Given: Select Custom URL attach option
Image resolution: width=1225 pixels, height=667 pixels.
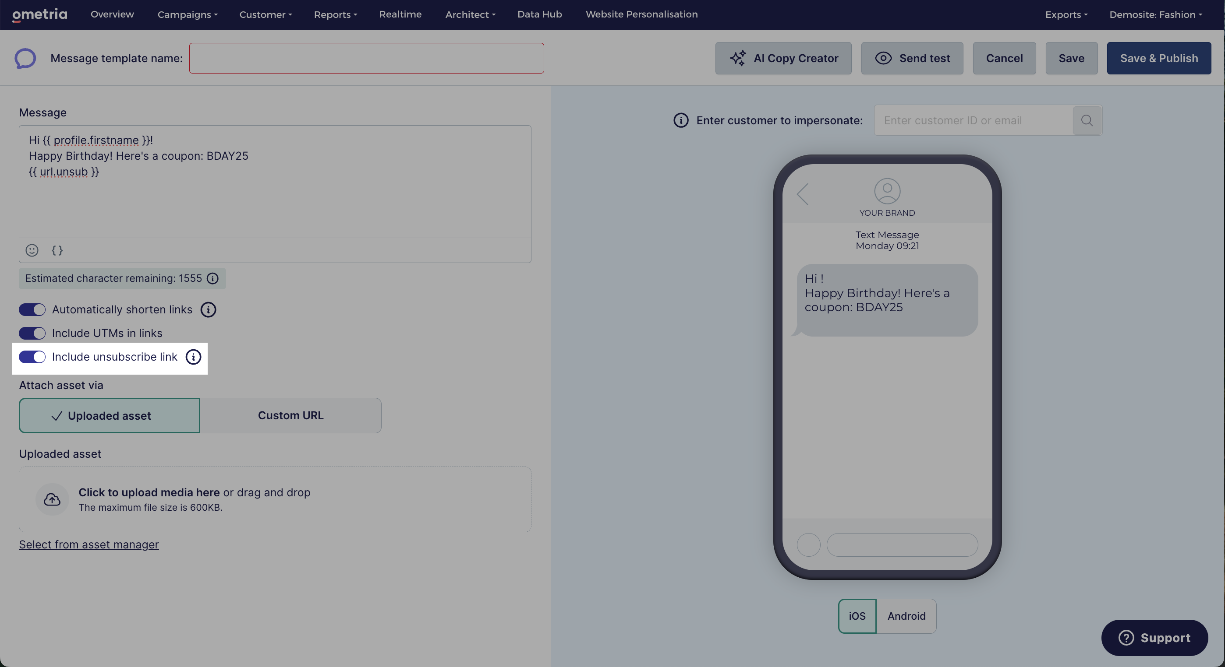Looking at the screenshot, I should click(290, 416).
